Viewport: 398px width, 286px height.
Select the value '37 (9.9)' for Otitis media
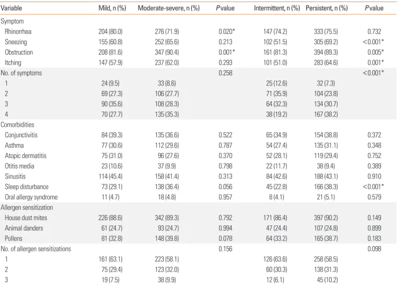[x=167, y=166]
